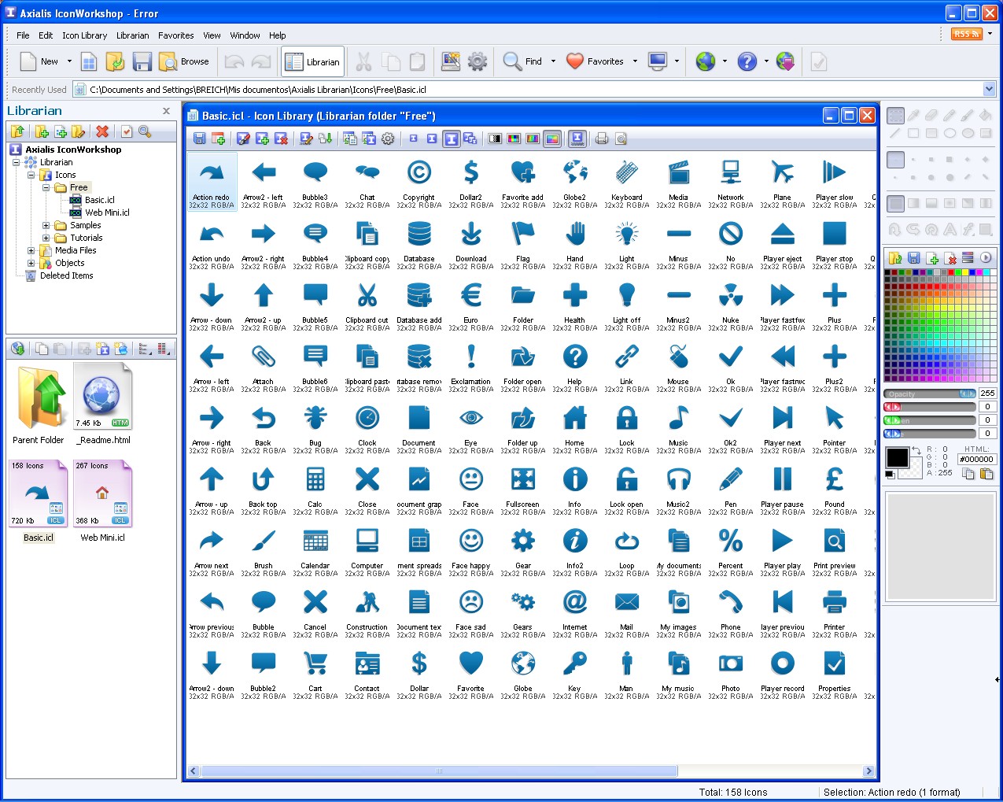Screen dimensions: 1003x802
Task: Click the Save icon in the main toolbar
Action: tap(142, 61)
